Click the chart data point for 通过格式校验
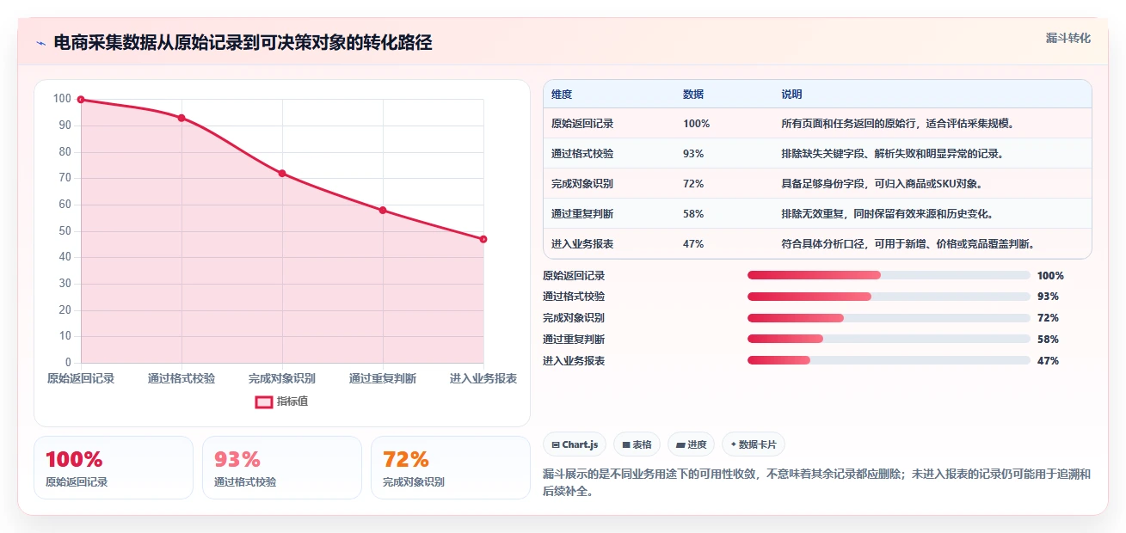 point(182,118)
